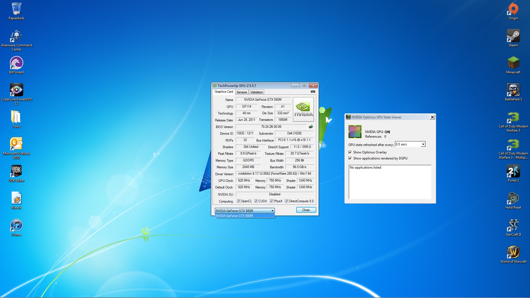
Task: Switch to Validation tab
Action: click(256, 92)
